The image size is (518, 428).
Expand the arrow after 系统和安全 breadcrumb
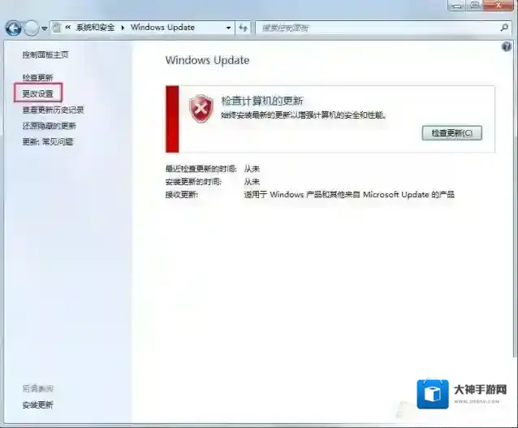pos(123,28)
